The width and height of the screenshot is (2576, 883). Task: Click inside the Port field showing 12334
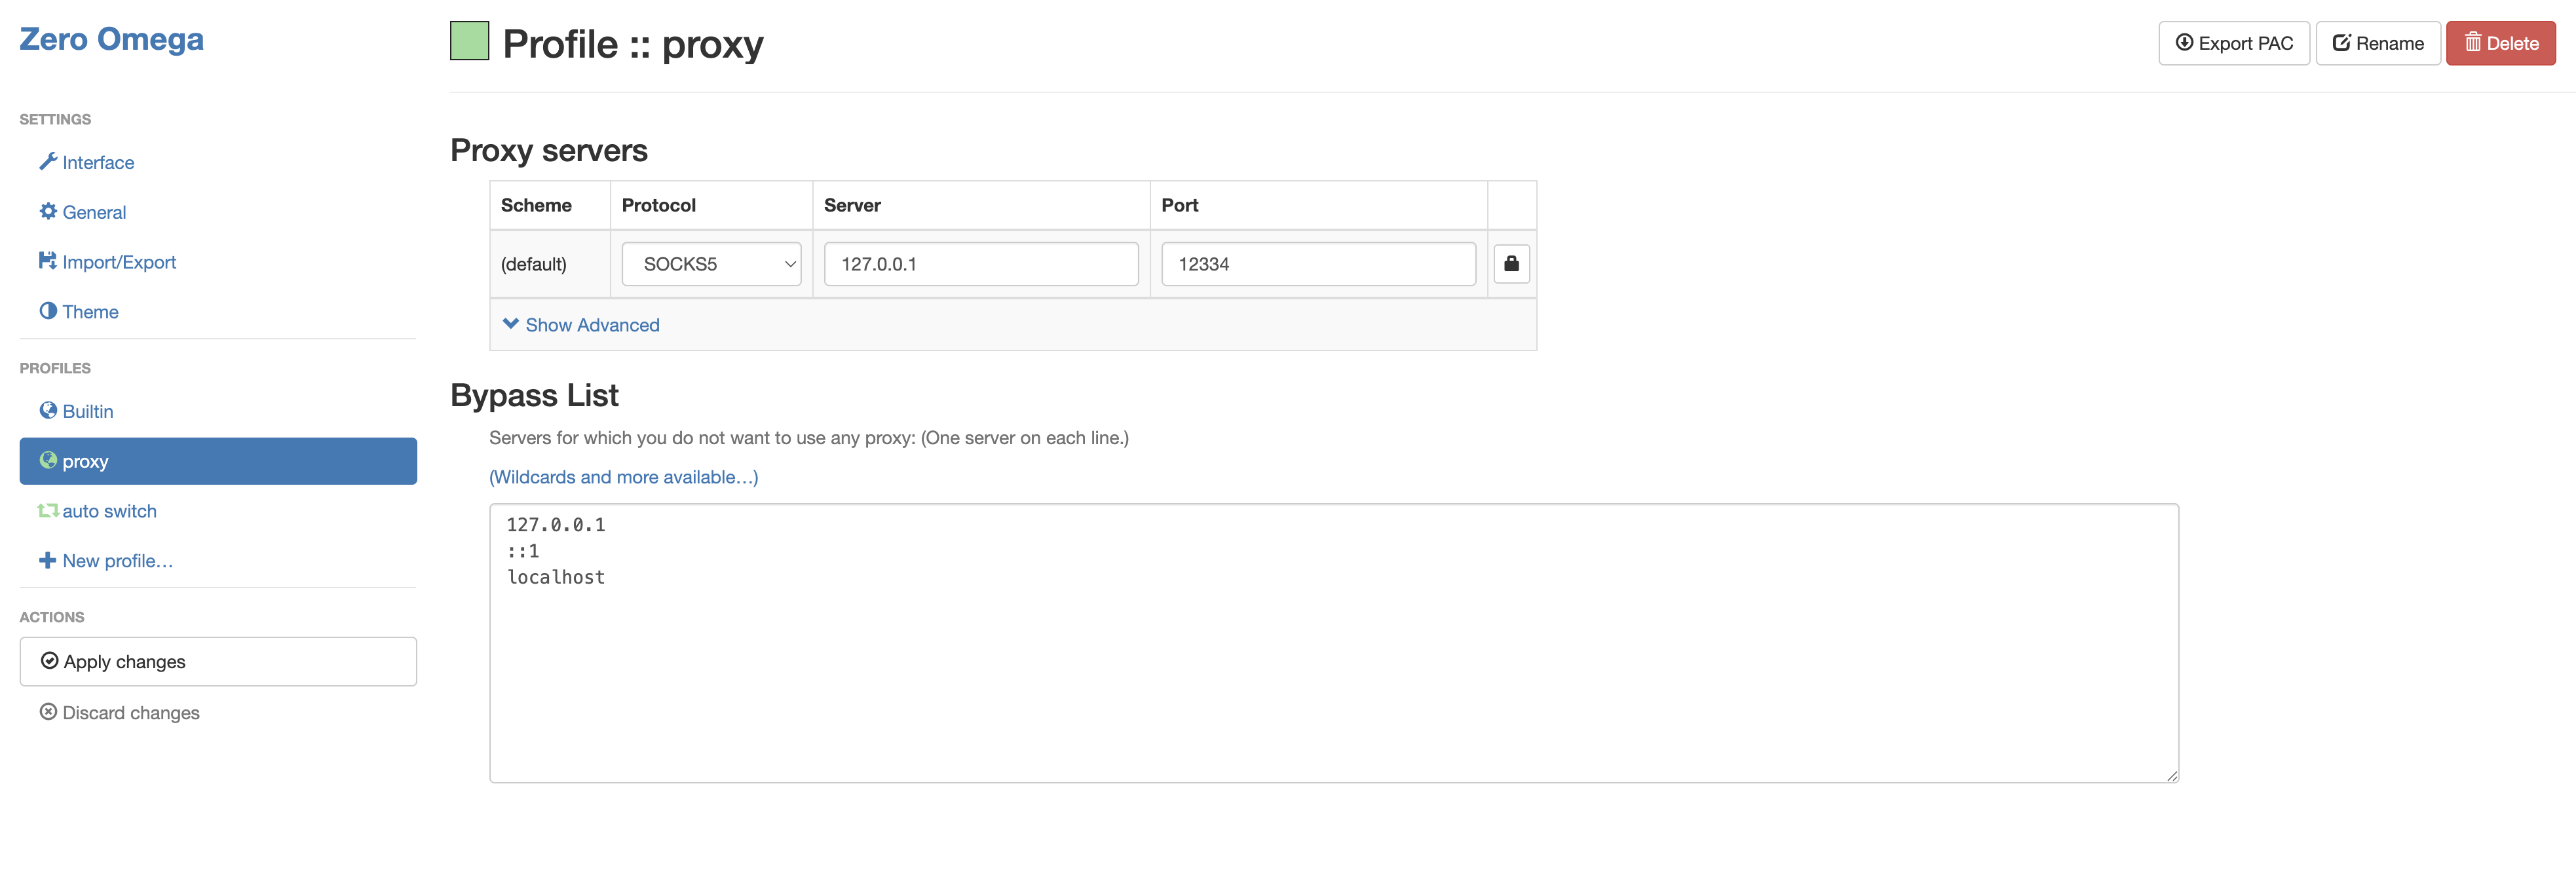pos(1316,263)
